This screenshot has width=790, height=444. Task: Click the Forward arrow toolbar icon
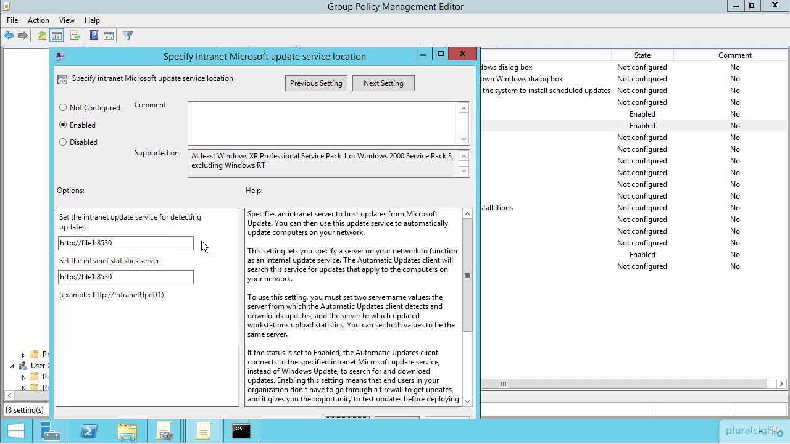23,36
